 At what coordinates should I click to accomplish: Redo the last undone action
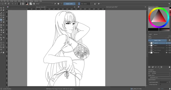(x=15, y=4)
